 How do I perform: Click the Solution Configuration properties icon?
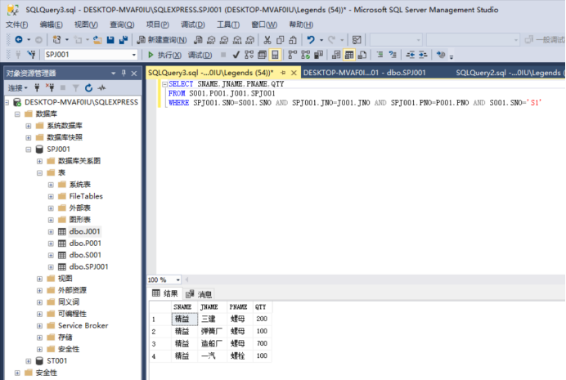coord(357,40)
